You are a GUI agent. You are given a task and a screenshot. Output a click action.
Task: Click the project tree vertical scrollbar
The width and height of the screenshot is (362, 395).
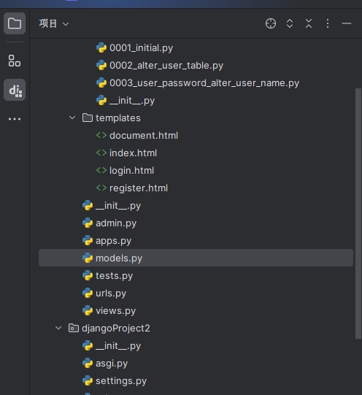(x=358, y=214)
